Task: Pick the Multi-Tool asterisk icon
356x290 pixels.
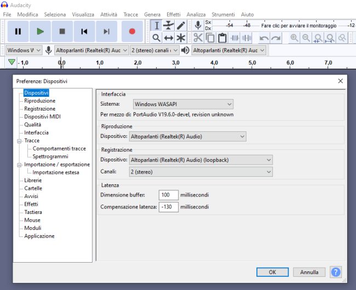Action: pos(181,38)
